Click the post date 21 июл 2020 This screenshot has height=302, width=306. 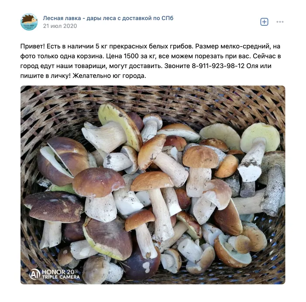(60, 26)
